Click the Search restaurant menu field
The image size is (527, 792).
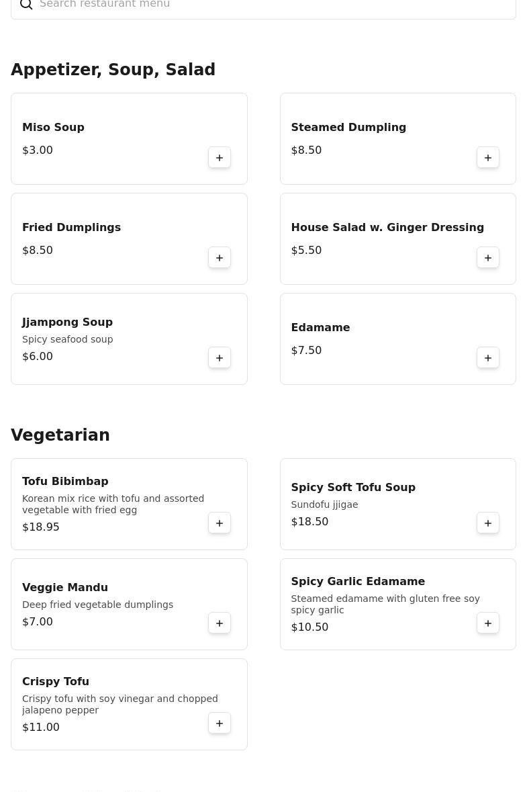pyautogui.click(x=269, y=5)
